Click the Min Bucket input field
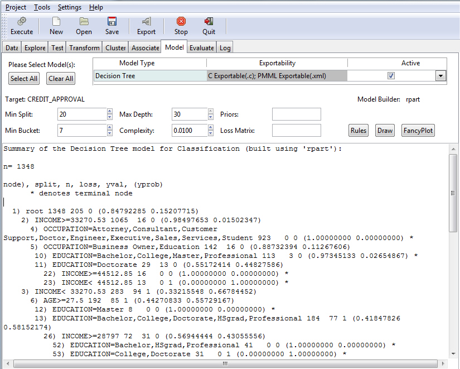Image resolution: width=460 pixels, height=369 pixels. [82, 131]
